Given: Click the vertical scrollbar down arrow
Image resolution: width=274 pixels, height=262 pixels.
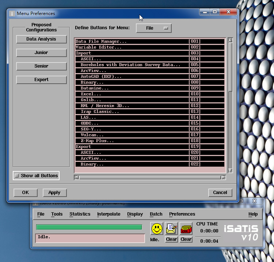Looking at the screenshot, I should (230, 170).
